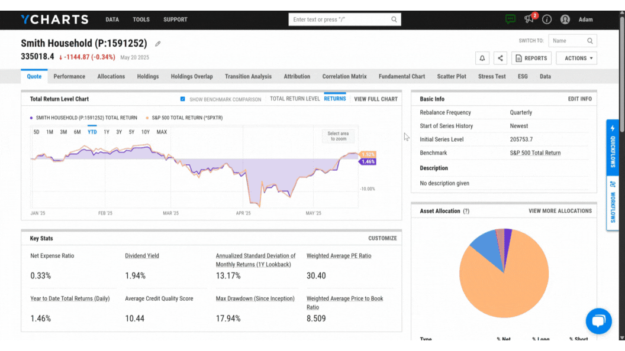Select 1M chart range
The height and width of the screenshot is (351, 625).
coord(50,132)
